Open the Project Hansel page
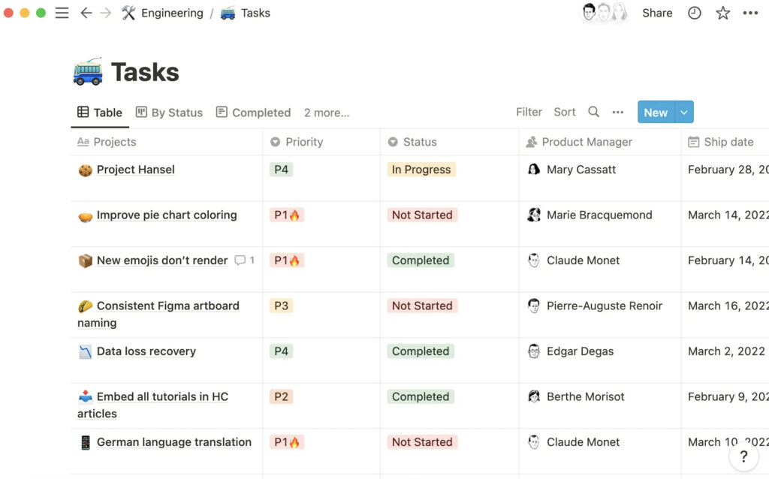This screenshot has width=769, height=479. 135,170
